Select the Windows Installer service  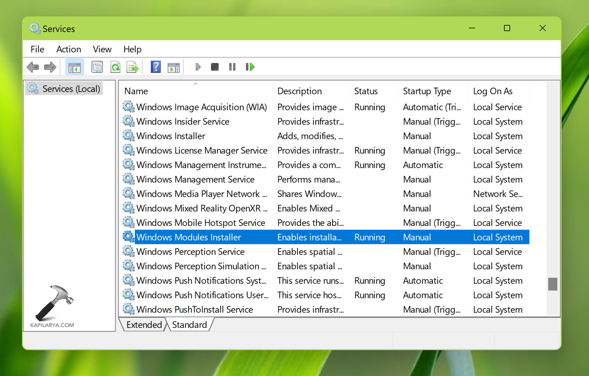pyautogui.click(x=171, y=136)
